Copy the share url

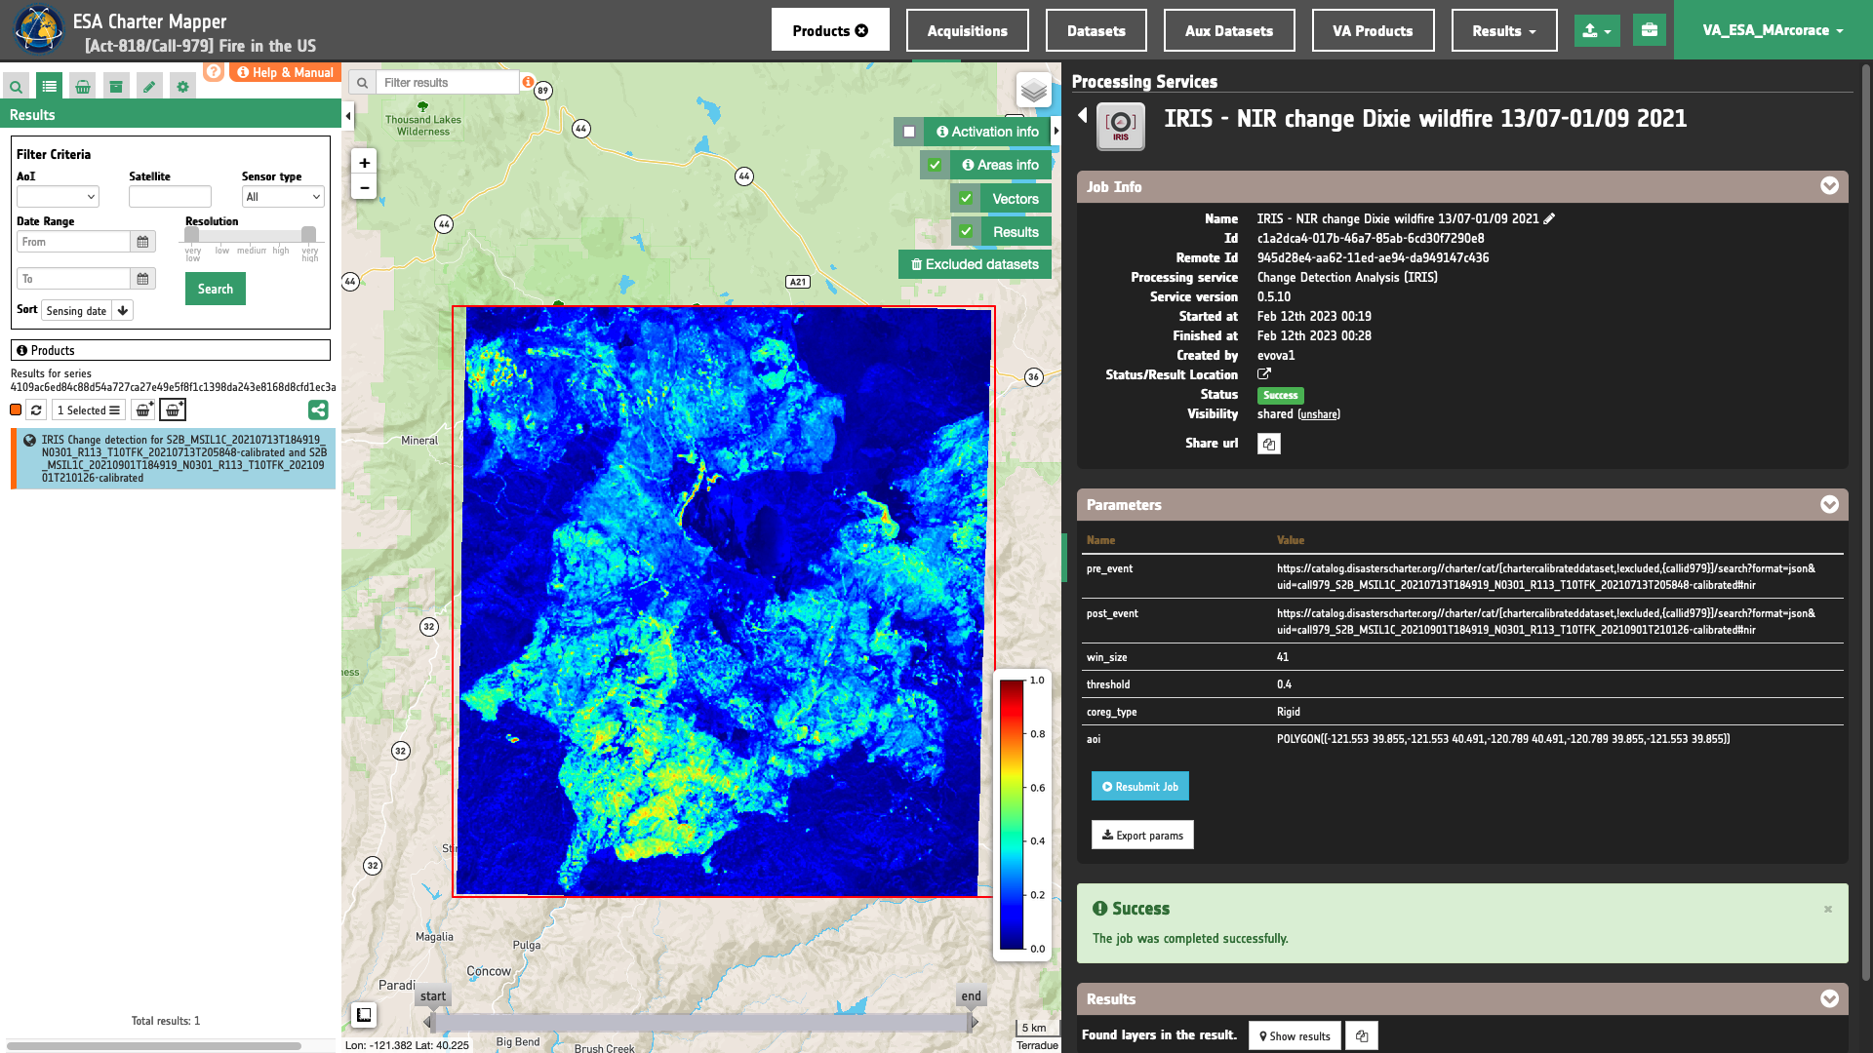click(x=1268, y=444)
